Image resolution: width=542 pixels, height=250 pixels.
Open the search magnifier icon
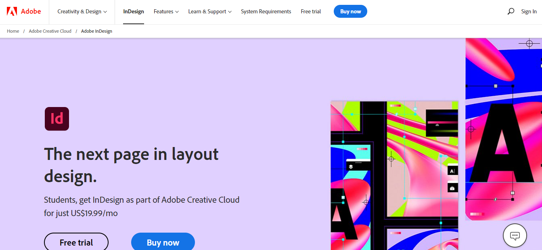[511, 11]
